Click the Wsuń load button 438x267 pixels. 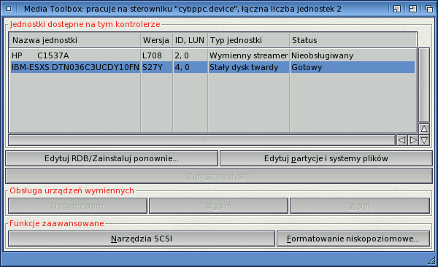(x=360, y=206)
